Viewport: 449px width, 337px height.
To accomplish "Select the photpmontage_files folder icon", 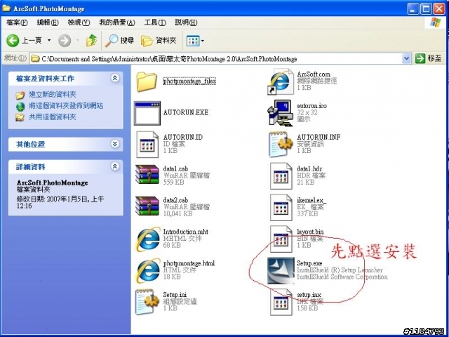I will [147, 81].
